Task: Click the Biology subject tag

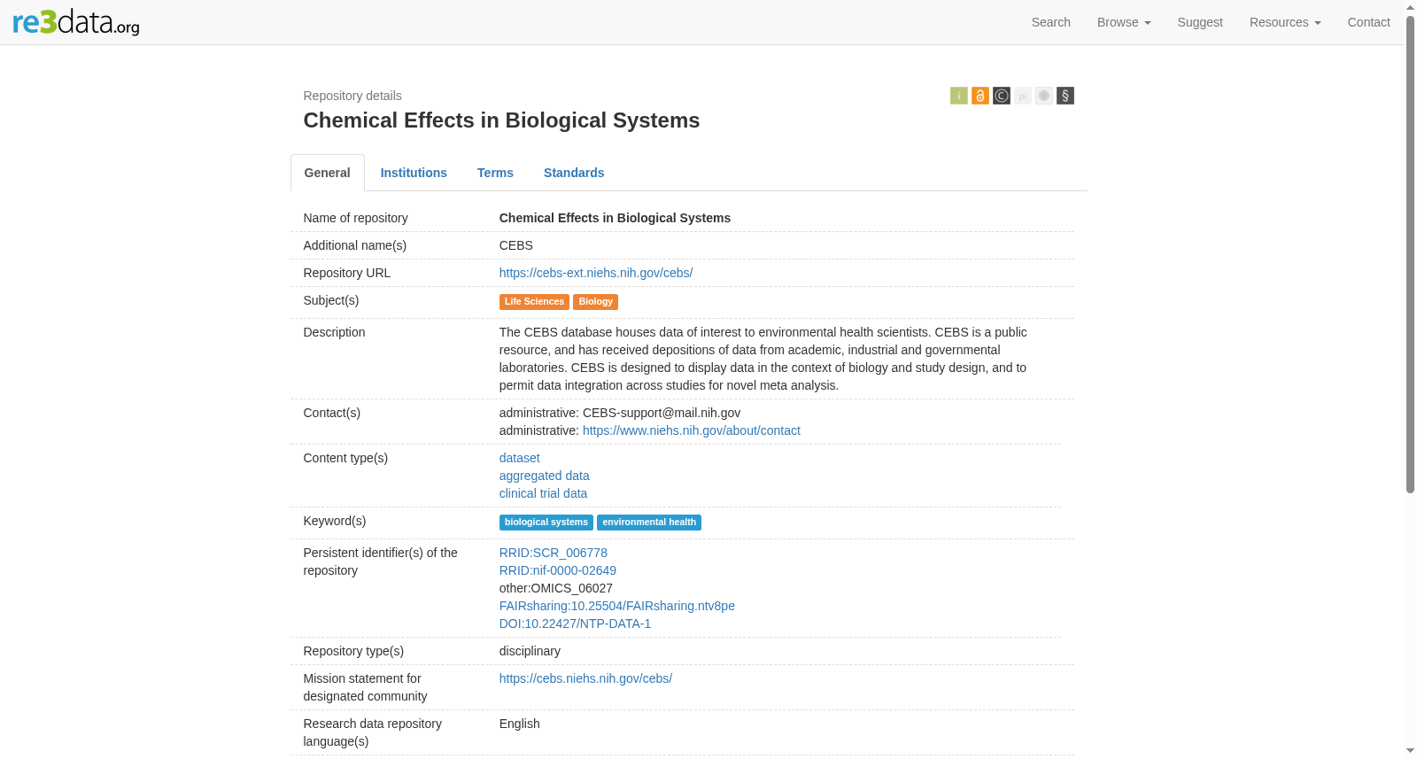Action: pyautogui.click(x=595, y=302)
